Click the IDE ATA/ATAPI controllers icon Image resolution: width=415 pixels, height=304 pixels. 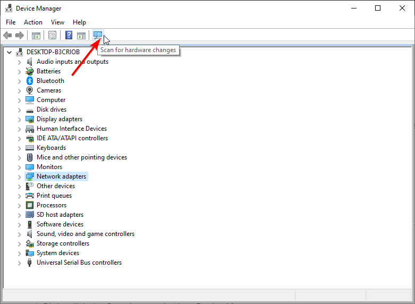coord(29,138)
